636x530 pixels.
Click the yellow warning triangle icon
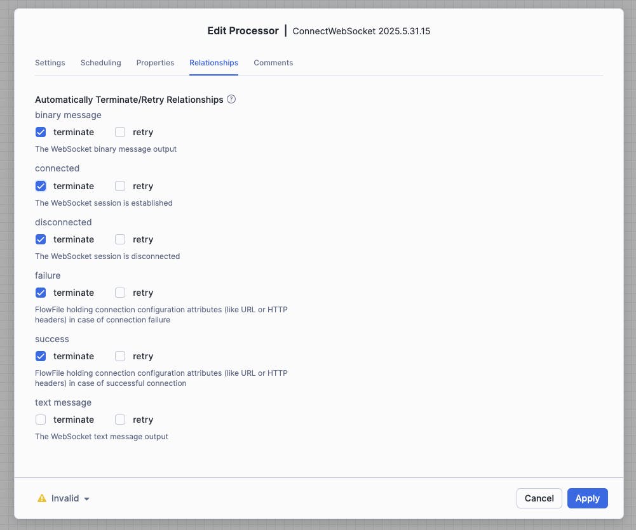(x=42, y=498)
